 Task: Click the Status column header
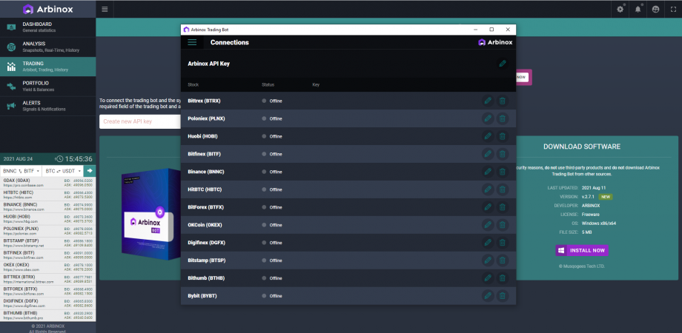tap(268, 84)
